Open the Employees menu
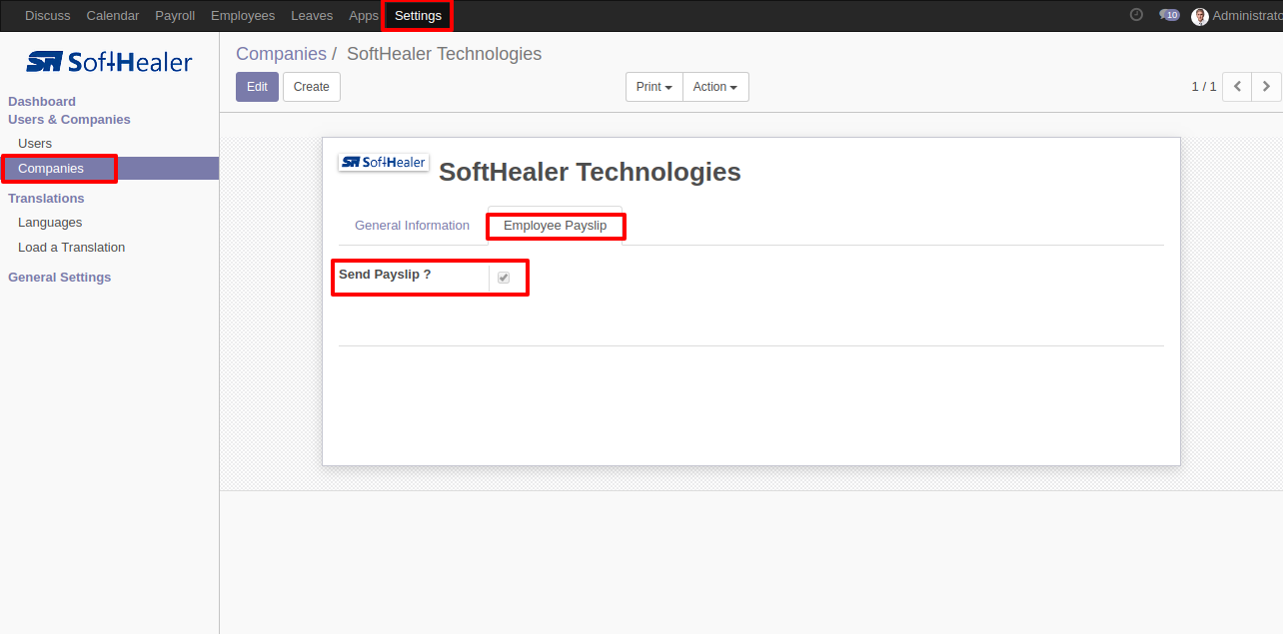 (243, 16)
